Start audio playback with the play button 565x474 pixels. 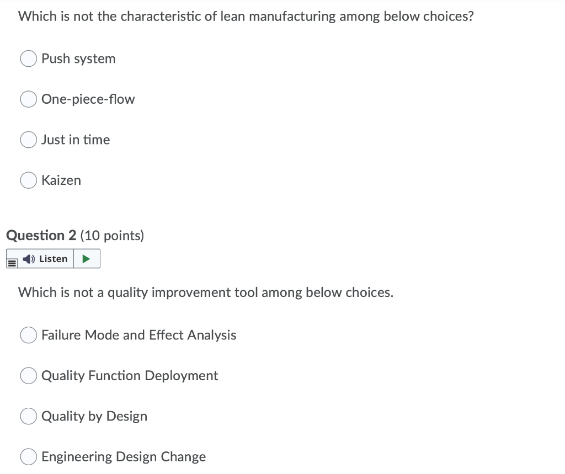coord(87,258)
